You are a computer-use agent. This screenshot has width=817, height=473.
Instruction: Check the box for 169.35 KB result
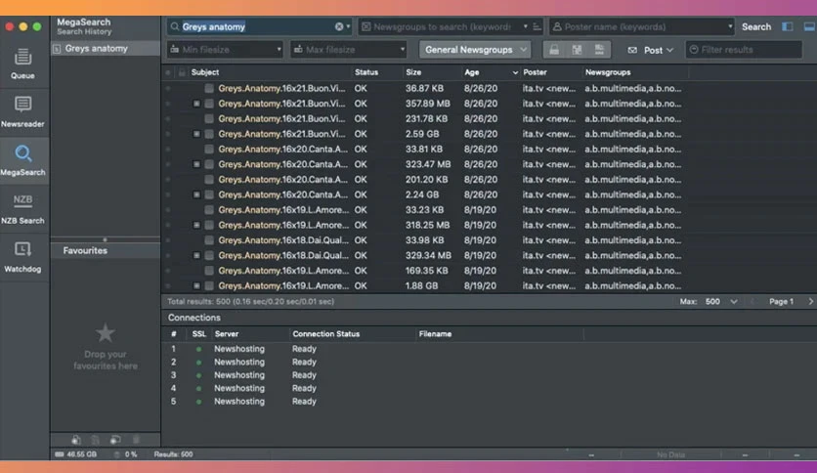209,271
